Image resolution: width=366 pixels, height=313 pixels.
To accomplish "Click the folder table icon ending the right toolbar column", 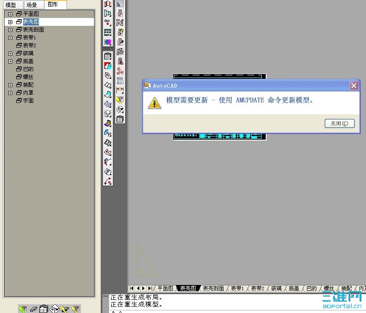I will pos(120,119).
